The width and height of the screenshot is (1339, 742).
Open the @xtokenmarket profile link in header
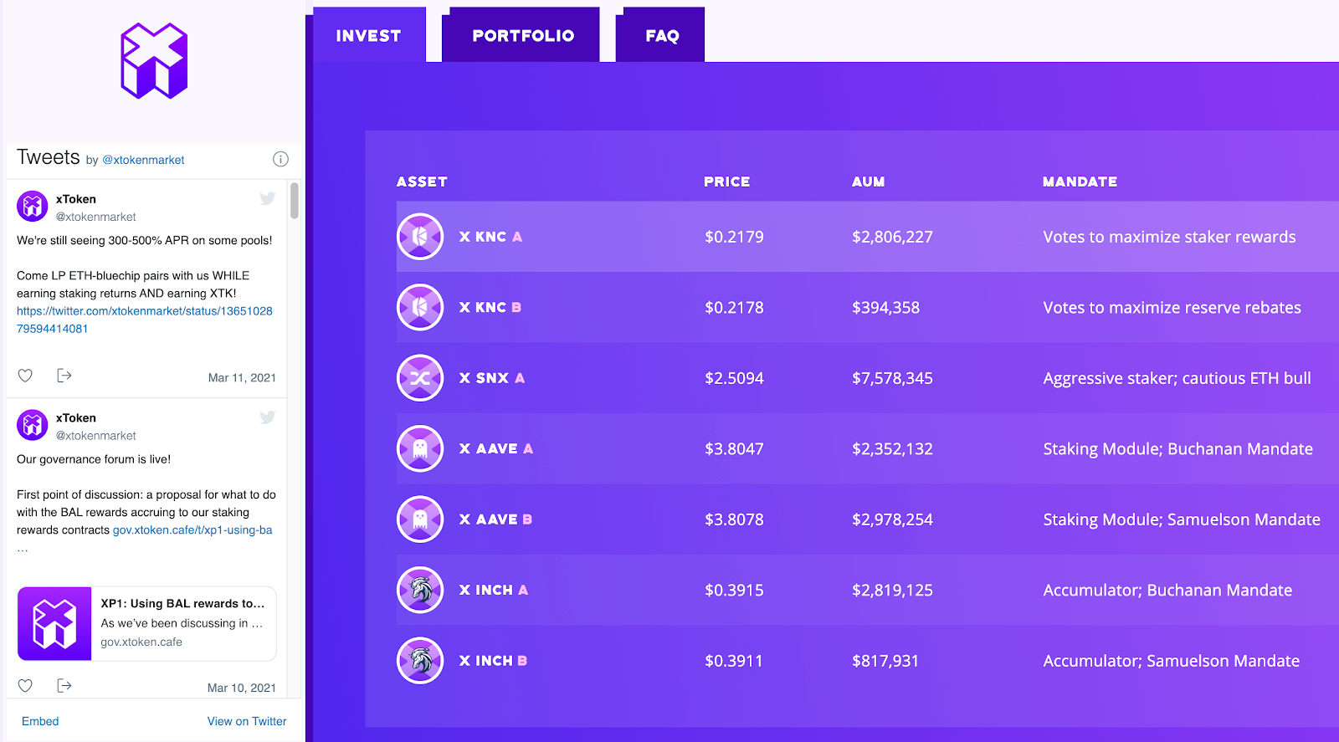click(x=143, y=160)
